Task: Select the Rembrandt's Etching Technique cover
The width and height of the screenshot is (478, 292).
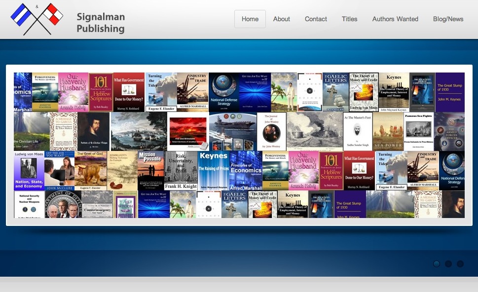Action: 122,171
